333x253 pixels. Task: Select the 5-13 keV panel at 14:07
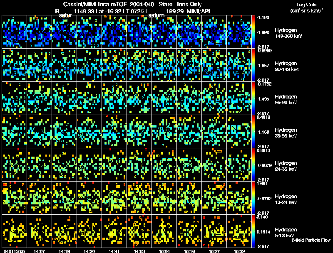coord(39,231)
